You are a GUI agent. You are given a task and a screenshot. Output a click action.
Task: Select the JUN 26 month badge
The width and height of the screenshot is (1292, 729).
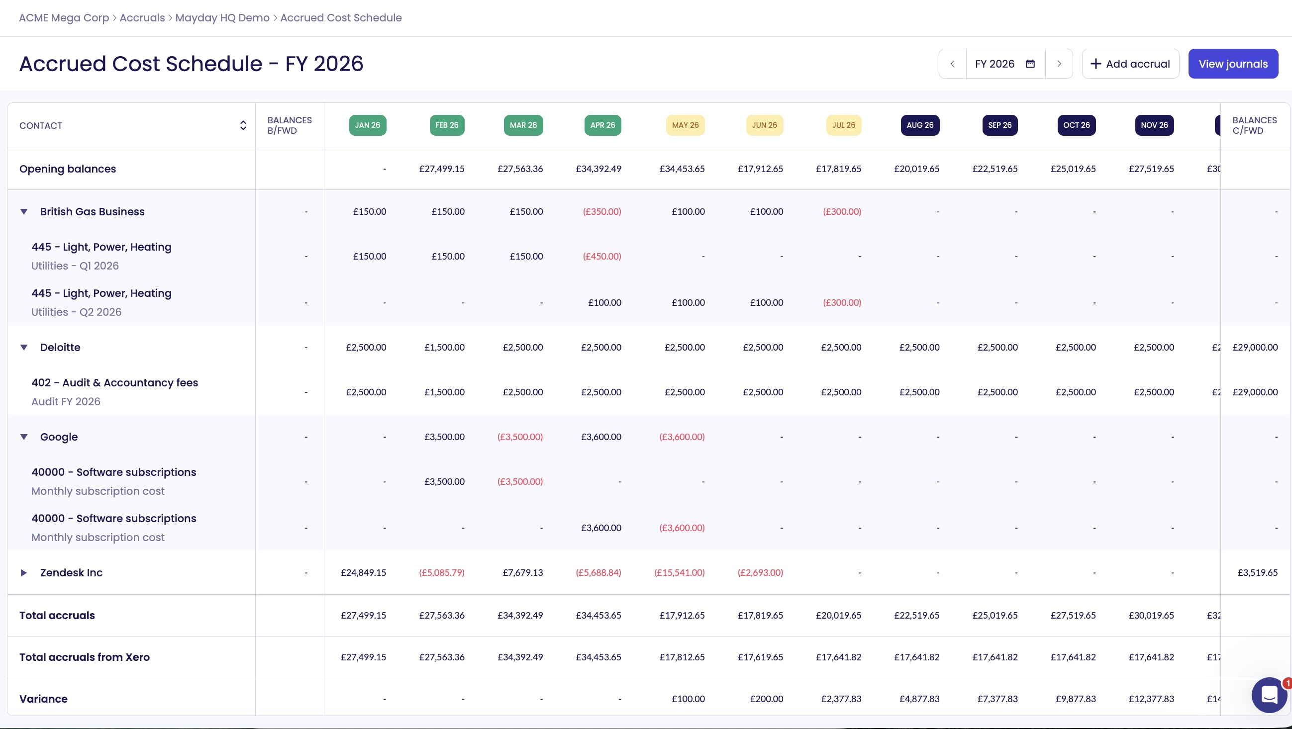click(x=764, y=125)
